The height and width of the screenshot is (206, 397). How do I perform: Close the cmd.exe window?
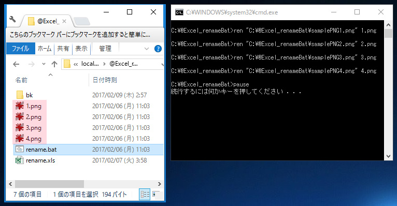(381, 12)
